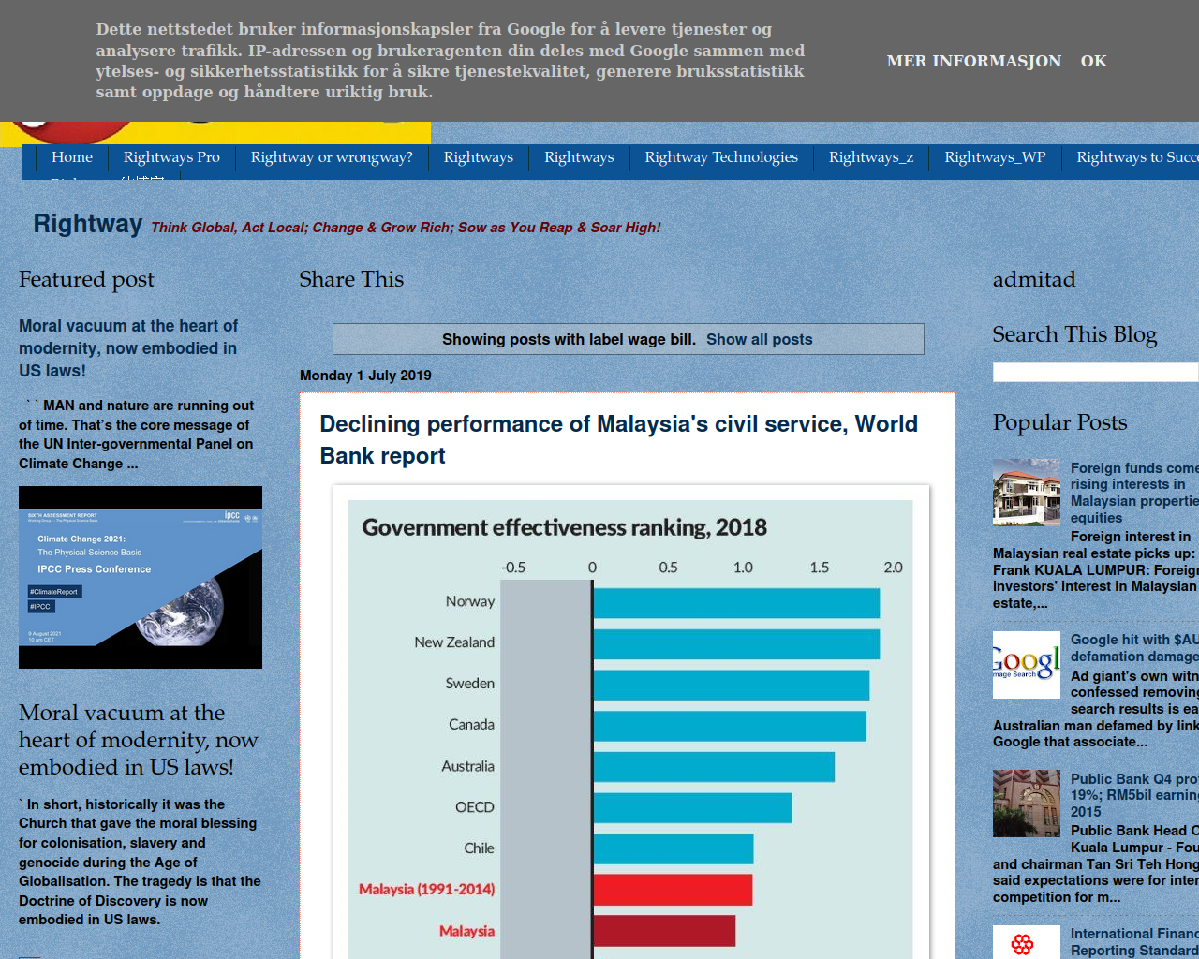This screenshot has width=1199, height=959.
Task: Click the red flower logo thumbnail
Action: click(1027, 942)
